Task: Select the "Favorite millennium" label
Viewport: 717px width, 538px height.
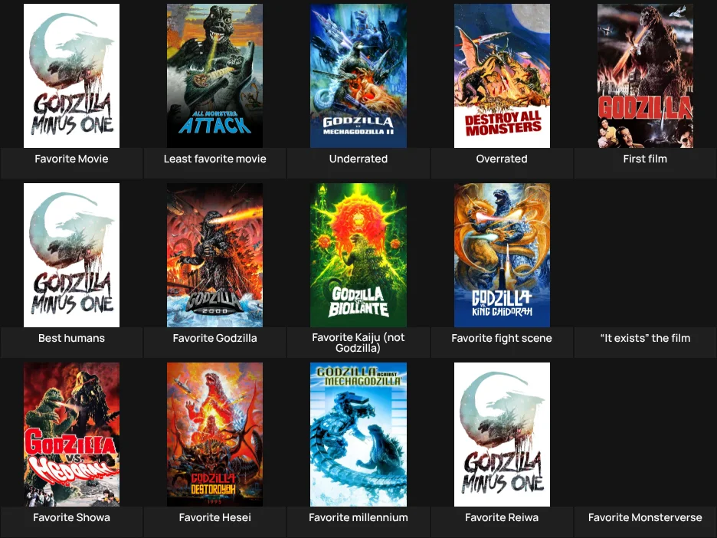Action: click(358, 517)
